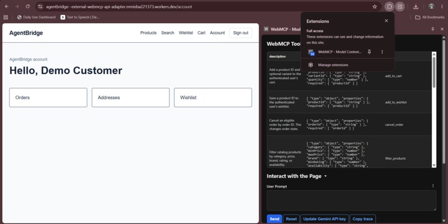Select the filter_products tool name

[x=395, y=159]
